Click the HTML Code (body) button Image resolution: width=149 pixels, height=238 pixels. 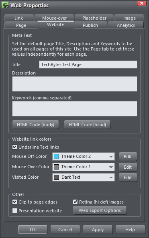[35, 125]
